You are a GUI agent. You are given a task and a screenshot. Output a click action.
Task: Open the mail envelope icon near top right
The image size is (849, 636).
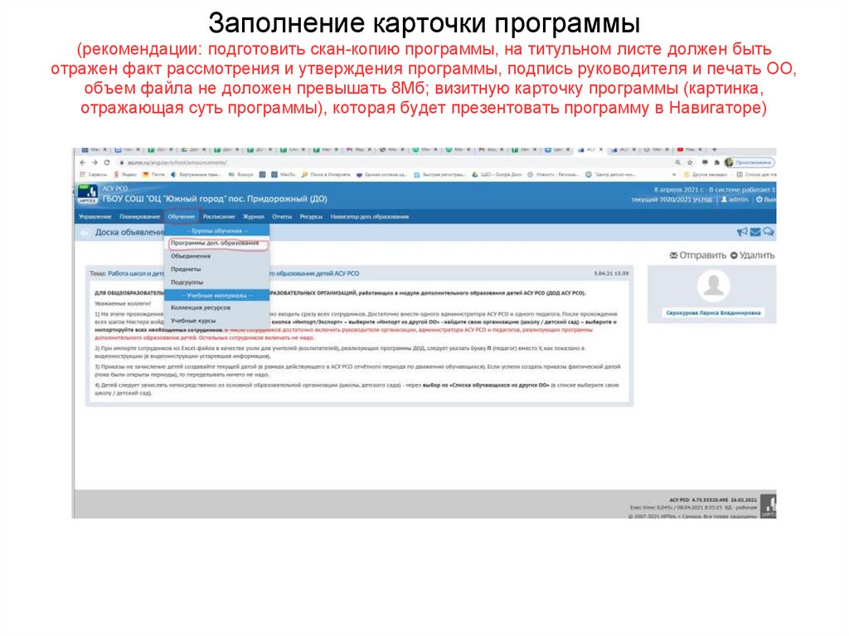click(755, 233)
